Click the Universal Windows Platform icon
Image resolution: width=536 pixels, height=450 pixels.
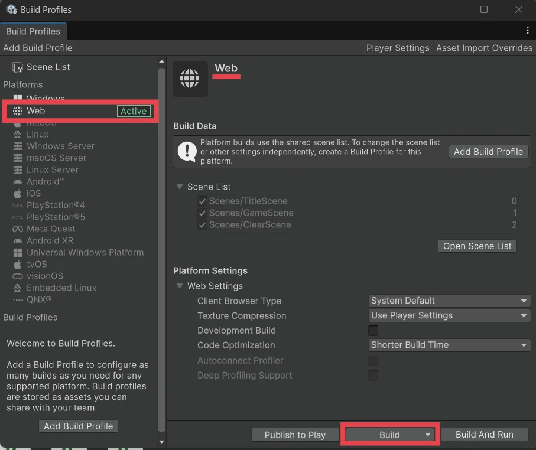pyautogui.click(x=17, y=253)
